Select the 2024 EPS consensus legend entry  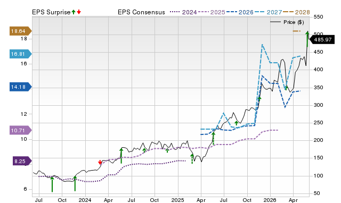point(183,12)
